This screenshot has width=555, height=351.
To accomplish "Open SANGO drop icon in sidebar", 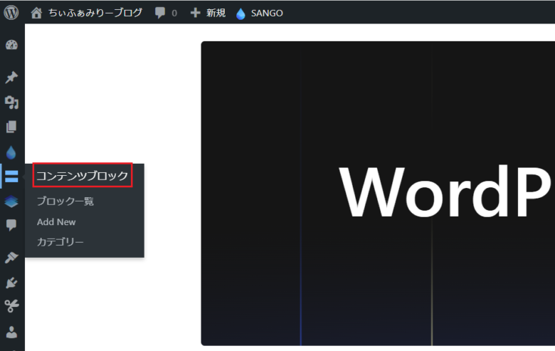I will coord(11,152).
